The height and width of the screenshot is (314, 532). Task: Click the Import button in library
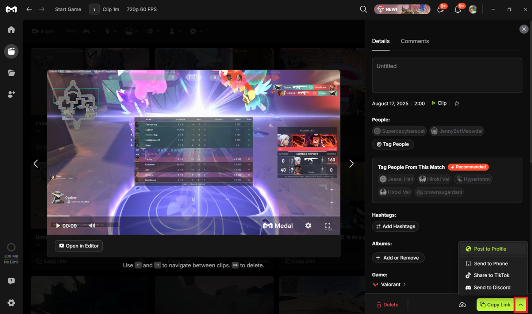[43, 31]
